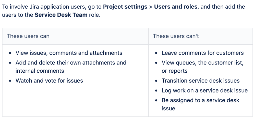Select 'Leave comments for customers' bullet
The image size is (255, 119).
(x=203, y=53)
